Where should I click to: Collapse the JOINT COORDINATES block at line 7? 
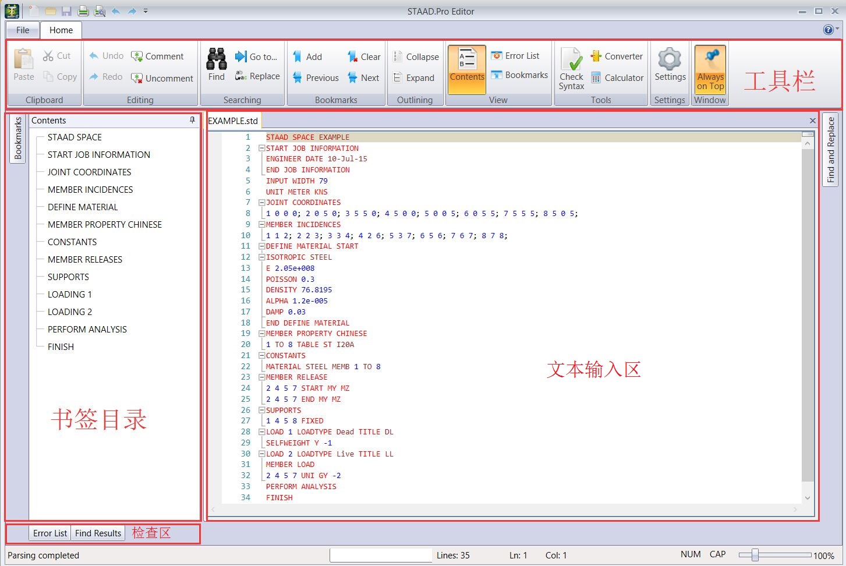click(261, 203)
